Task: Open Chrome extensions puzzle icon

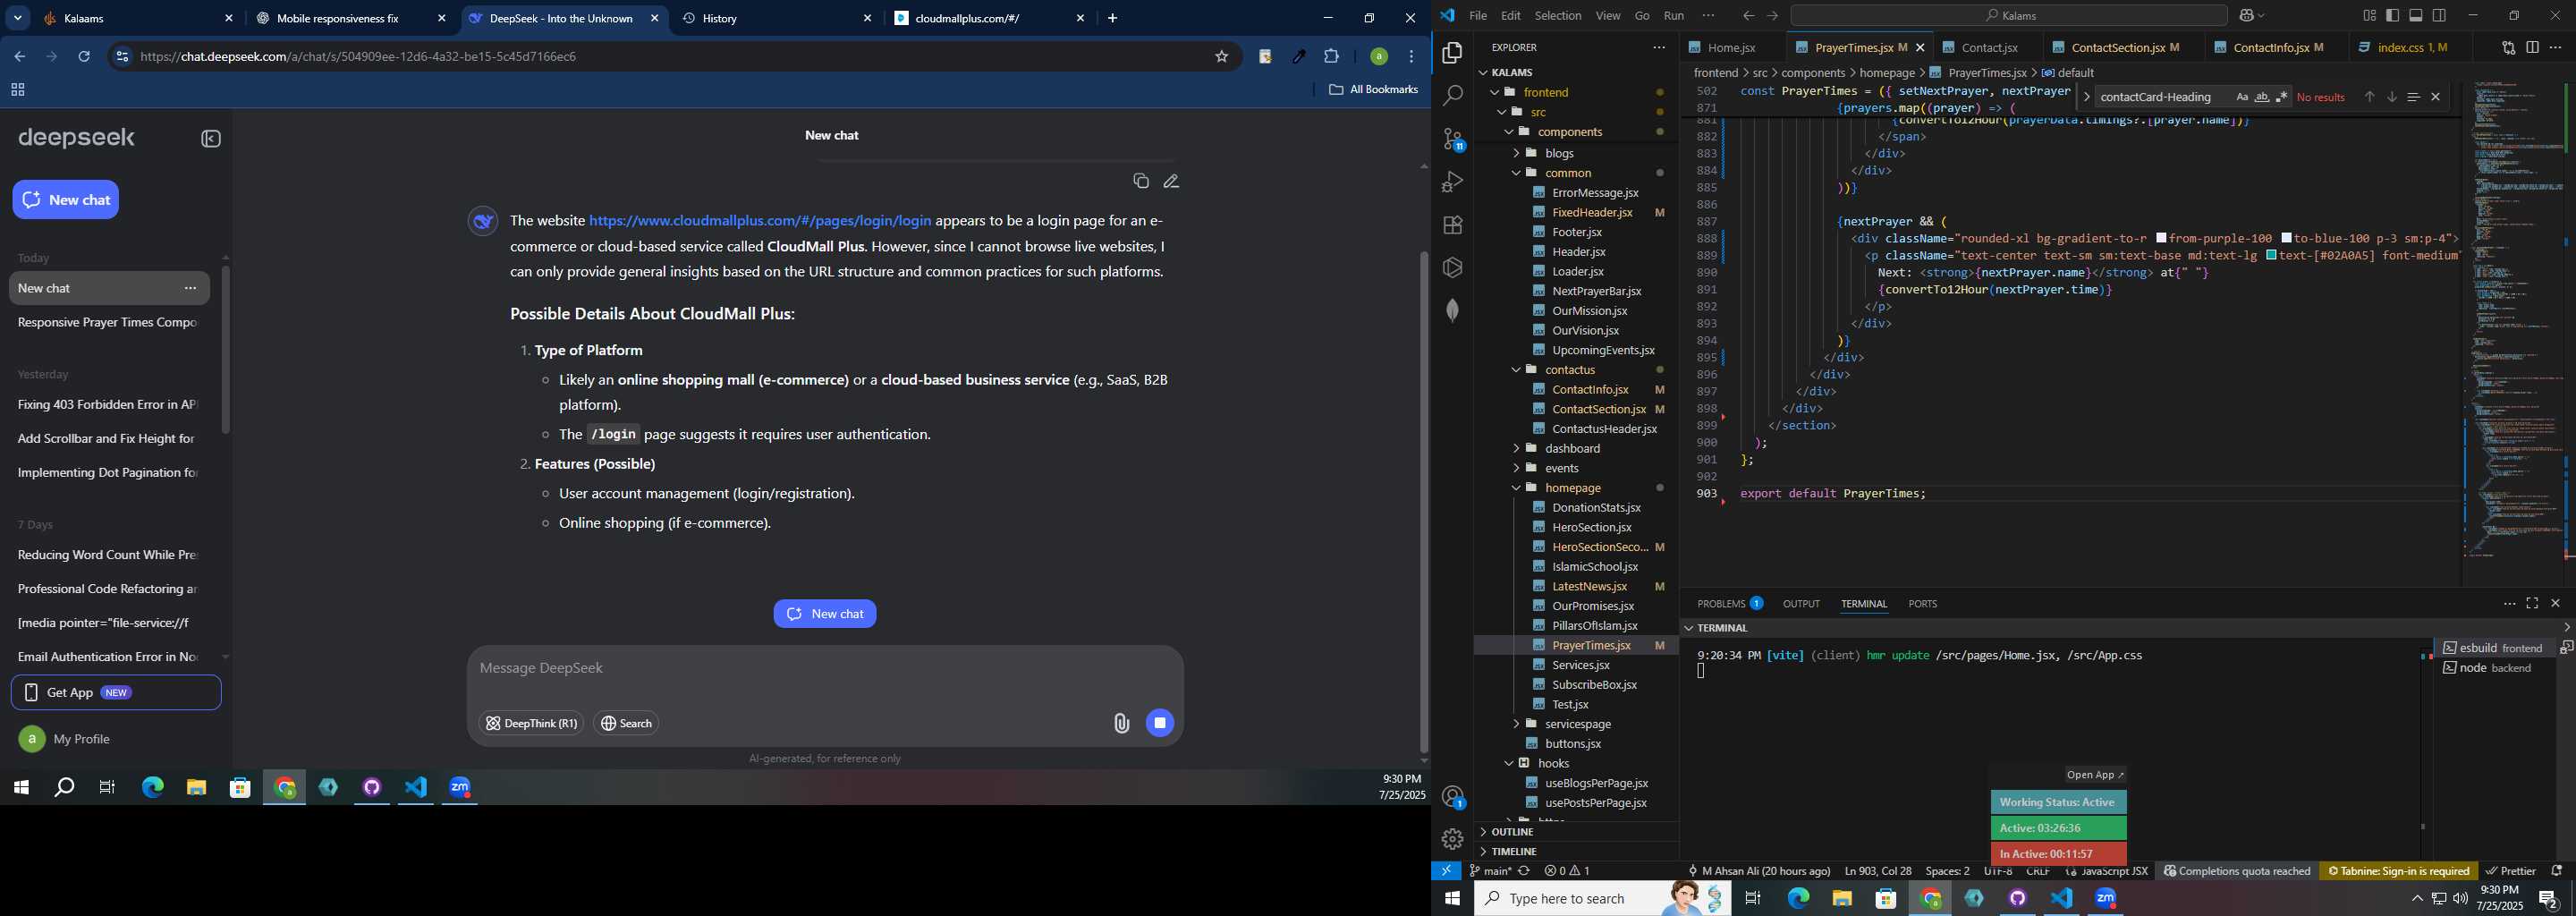Action: pyautogui.click(x=1331, y=57)
